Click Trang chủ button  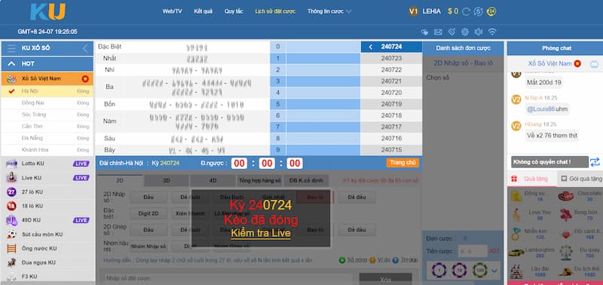pyautogui.click(x=403, y=163)
